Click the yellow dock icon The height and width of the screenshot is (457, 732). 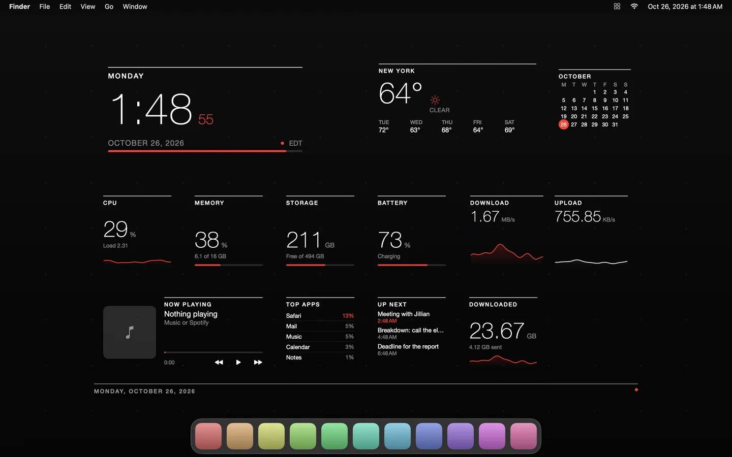271,436
